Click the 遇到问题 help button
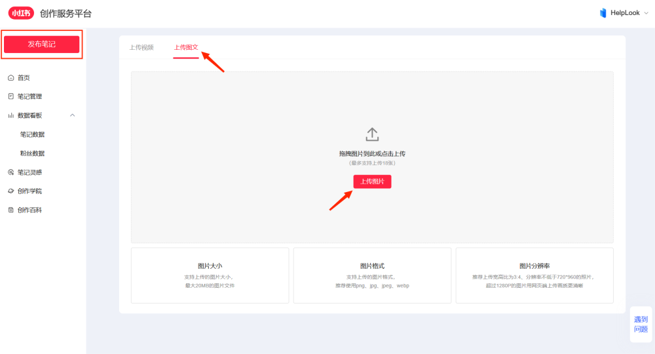655x354 pixels. click(641, 324)
